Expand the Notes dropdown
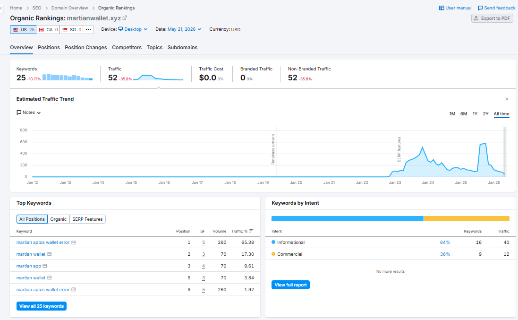518x320 pixels. (29, 112)
